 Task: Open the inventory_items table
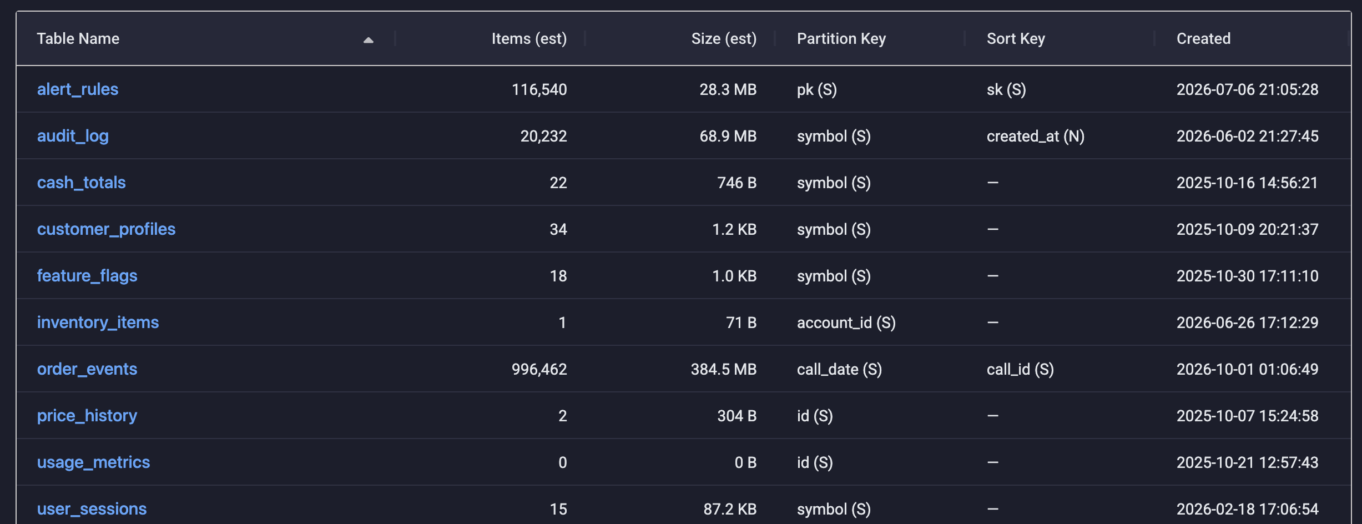coord(98,323)
